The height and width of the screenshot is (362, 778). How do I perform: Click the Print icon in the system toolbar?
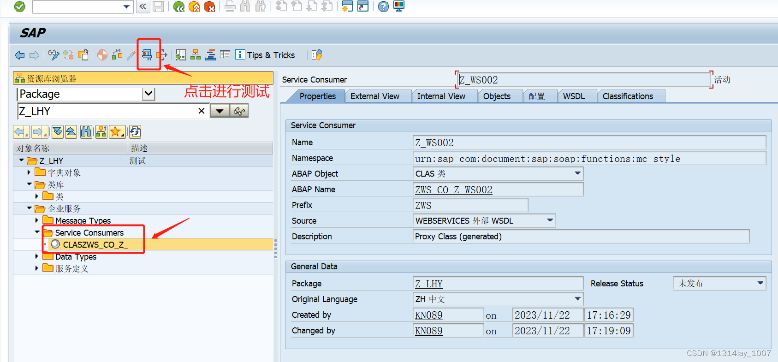230,6
